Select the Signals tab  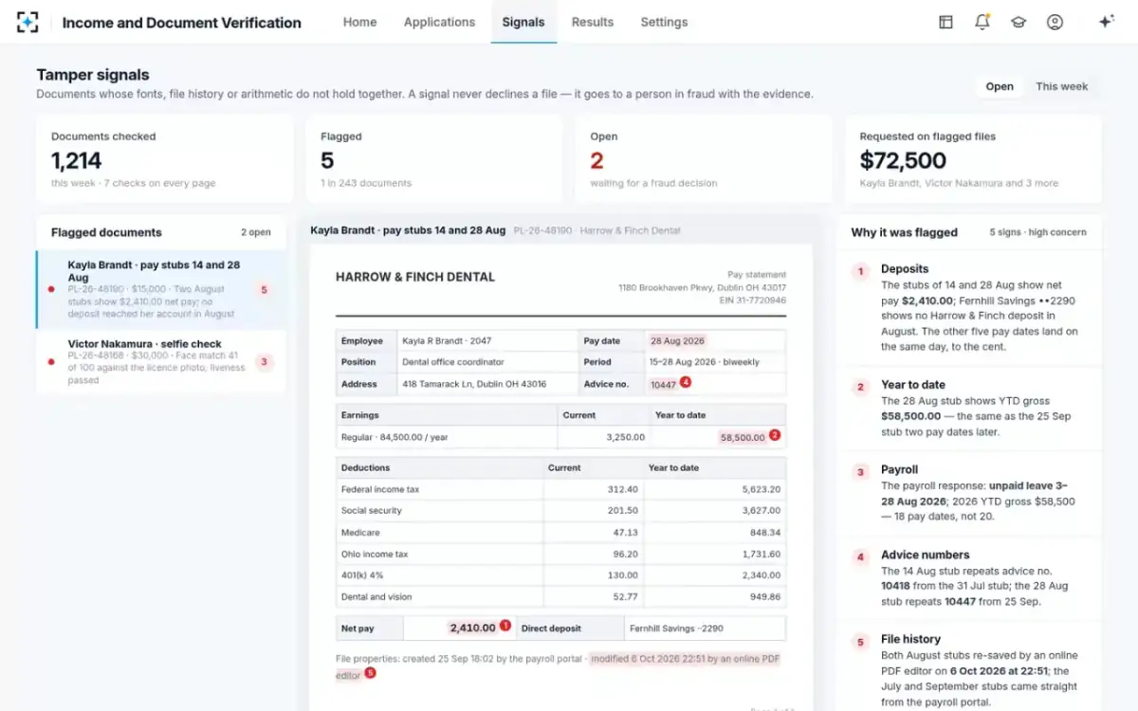523,22
